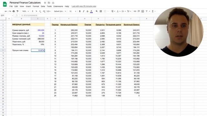Open the Functions sigma menu
207x116 pixels.
point(153,11)
